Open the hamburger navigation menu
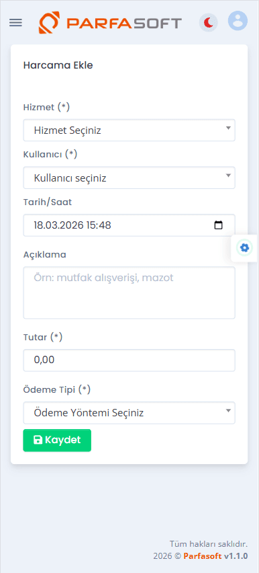 [x=15, y=22]
